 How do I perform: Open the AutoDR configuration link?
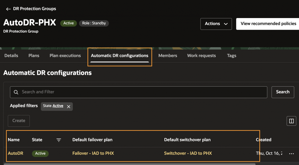click(x=15, y=153)
